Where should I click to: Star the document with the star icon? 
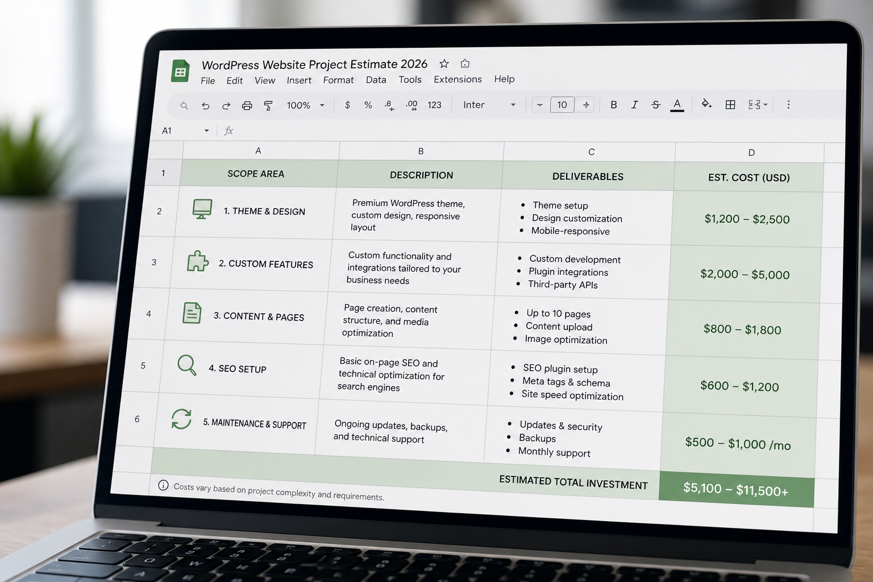click(x=444, y=64)
